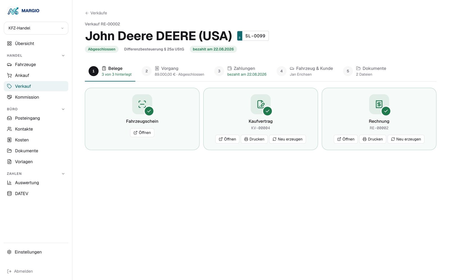Click the '89.000,00 € · Abgeschlossen' text
The height and width of the screenshot is (280, 449).
(179, 74)
